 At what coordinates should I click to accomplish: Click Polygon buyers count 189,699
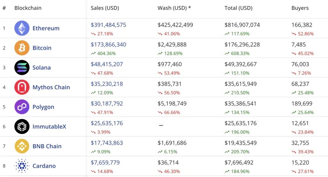tap(302, 103)
